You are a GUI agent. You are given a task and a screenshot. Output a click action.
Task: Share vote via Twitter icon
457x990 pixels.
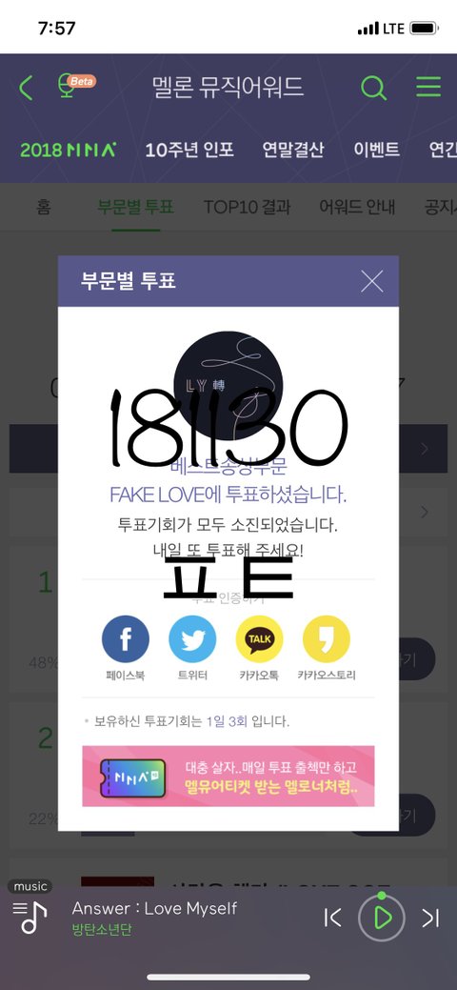(x=192, y=639)
